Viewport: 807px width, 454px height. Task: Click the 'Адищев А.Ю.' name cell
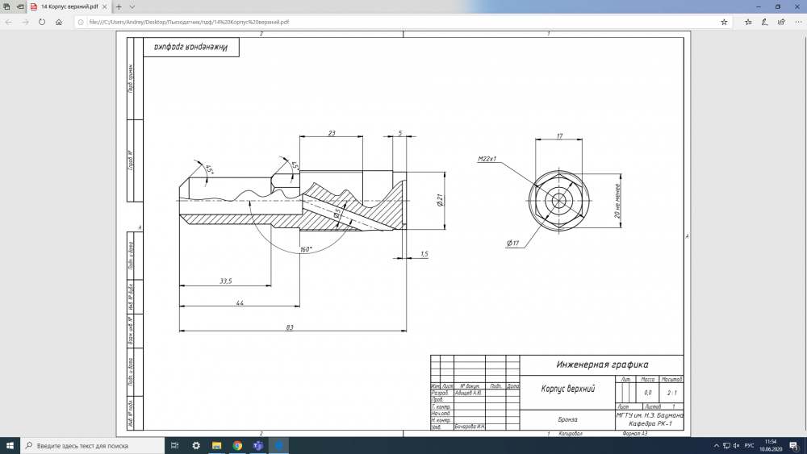point(468,393)
